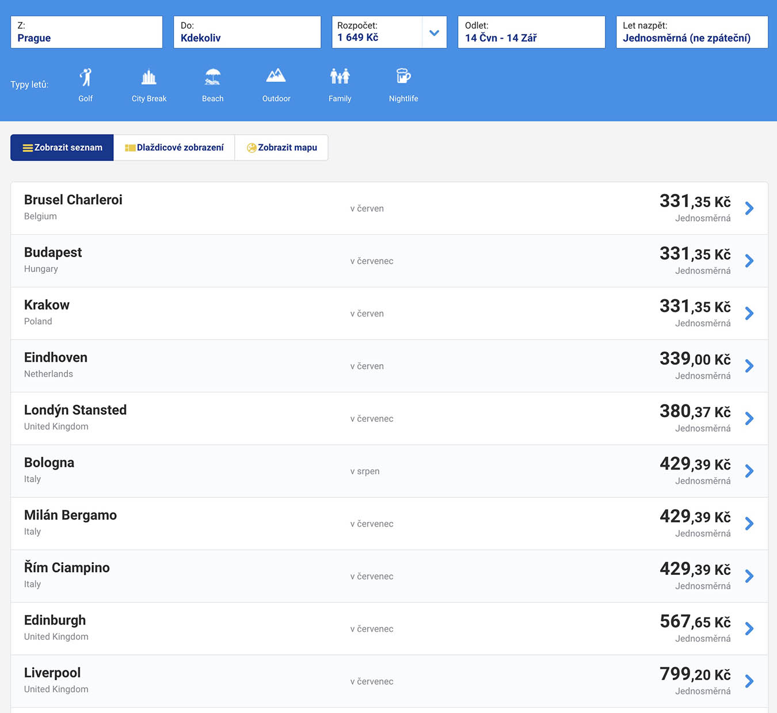This screenshot has height=713, width=777.
Task: Click the 799,20 Kč Liverpool price
Action: coord(695,674)
